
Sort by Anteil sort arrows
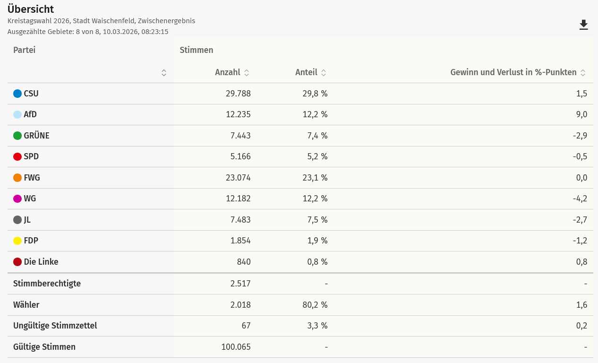point(324,73)
